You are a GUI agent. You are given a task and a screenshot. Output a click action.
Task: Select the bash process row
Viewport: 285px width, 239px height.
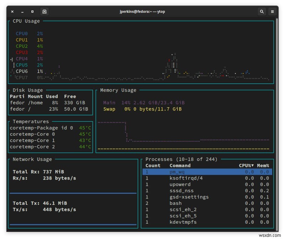pyautogui.click(x=175, y=203)
